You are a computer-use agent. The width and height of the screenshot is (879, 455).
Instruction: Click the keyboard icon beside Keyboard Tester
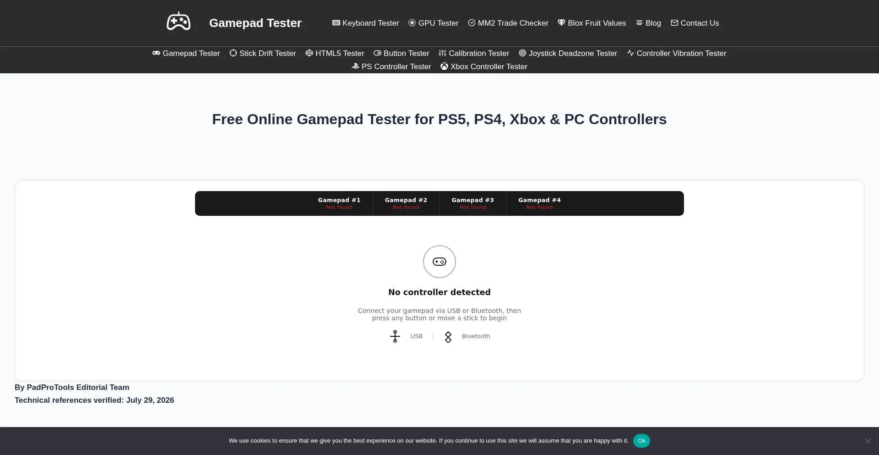[x=336, y=23]
